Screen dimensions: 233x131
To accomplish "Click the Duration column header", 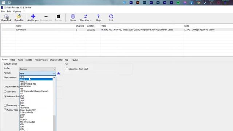I will pyautogui.click(x=91, y=26).
